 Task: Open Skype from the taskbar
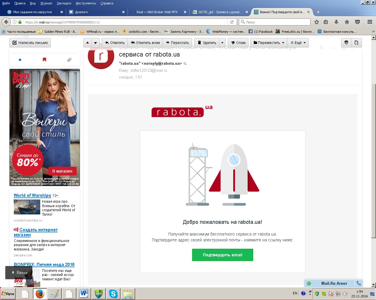[113, 294]
